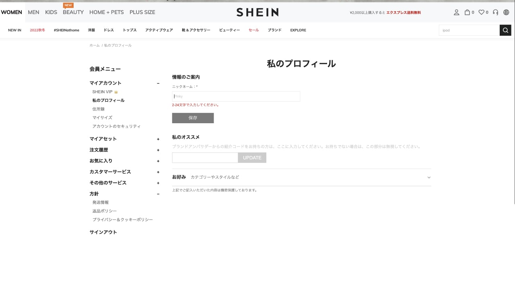515x289 pixels.
Task: Open 発送情報 link
Action: click(x=100, y=203)
